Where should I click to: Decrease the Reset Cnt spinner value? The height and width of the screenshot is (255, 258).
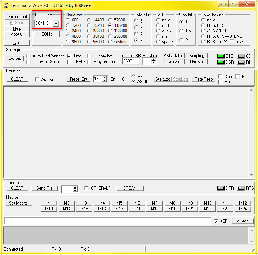104,81
